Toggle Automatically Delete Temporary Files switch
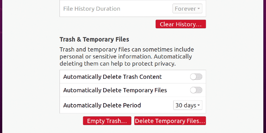The width and height of the screenshot is (266, 133). tap(196, 90)
